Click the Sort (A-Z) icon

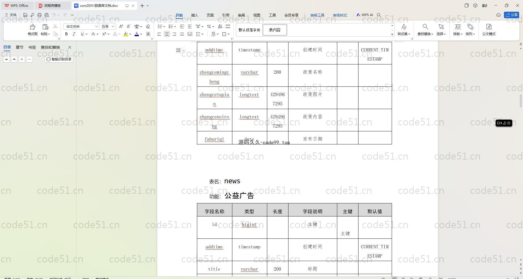click(220, 26)
